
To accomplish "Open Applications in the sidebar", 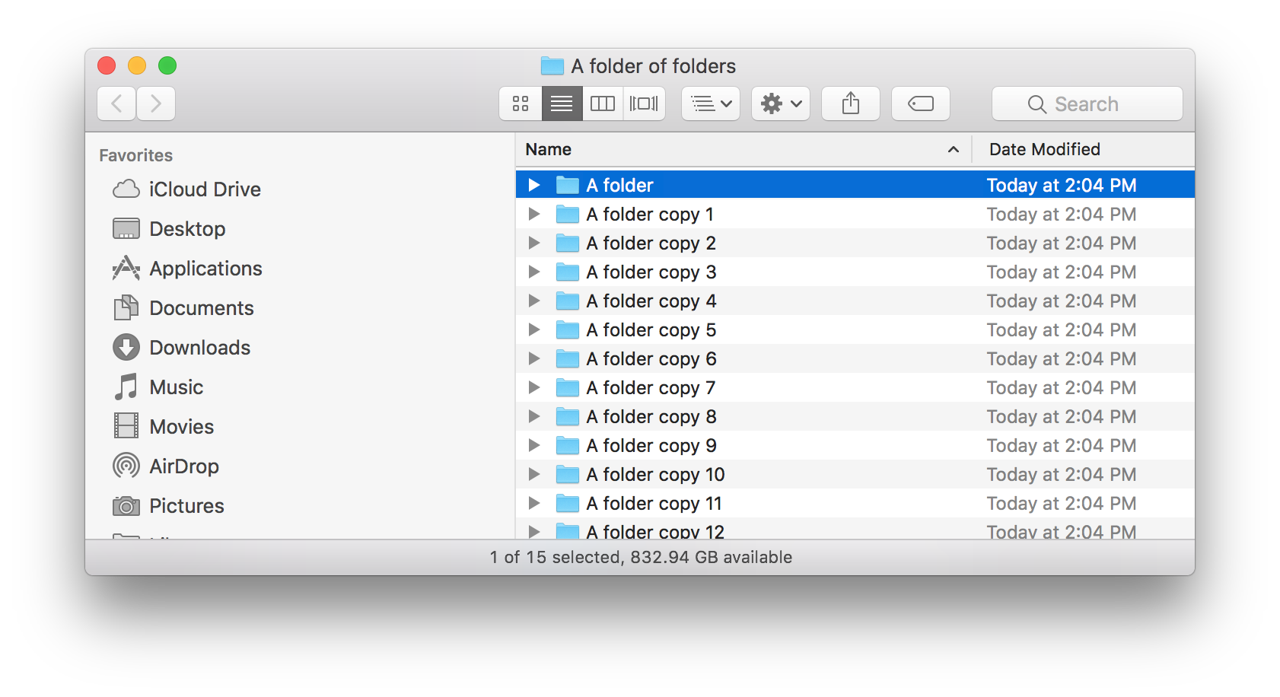I will [x=187, y=268].
